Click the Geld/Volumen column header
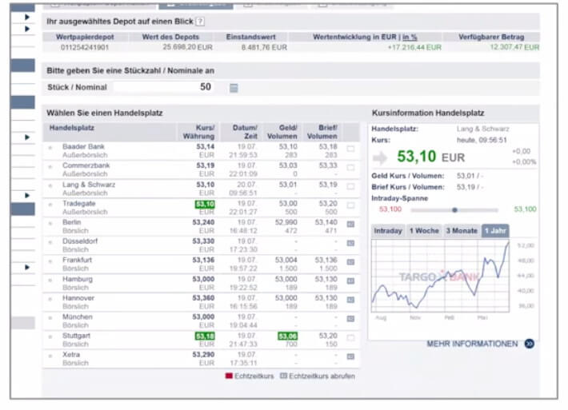Screen dimensions: 568x410 [x=282, y=132]
